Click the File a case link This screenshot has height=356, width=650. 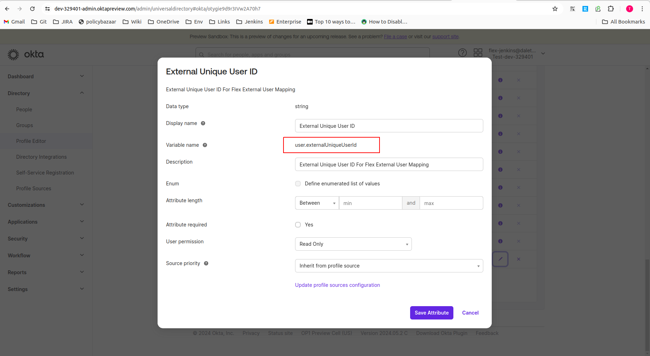395,37
